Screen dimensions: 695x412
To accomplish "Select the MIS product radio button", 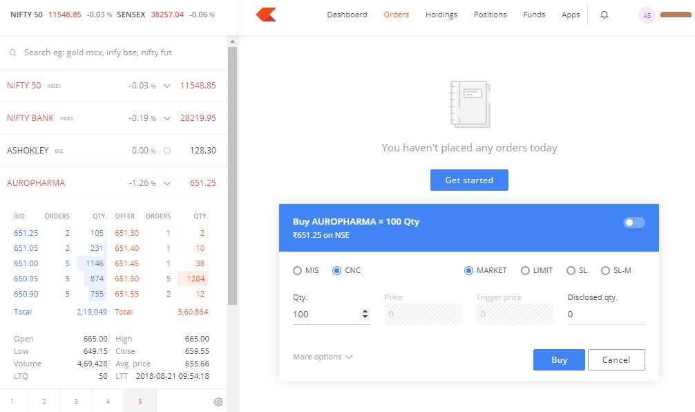I will [298, 270].
